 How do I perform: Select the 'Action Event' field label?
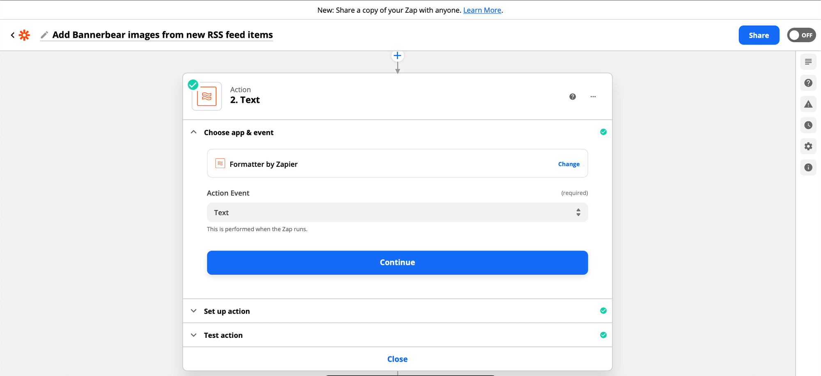pos(228,193)
